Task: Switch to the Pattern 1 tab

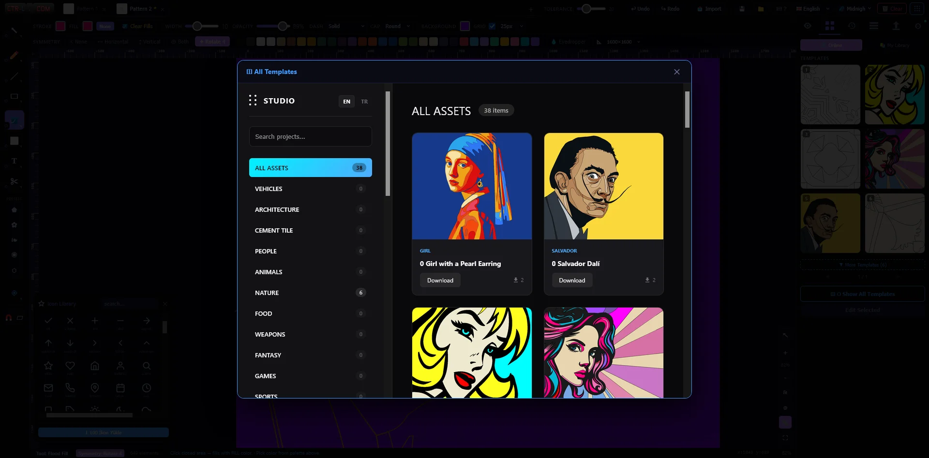Action: 87,9
